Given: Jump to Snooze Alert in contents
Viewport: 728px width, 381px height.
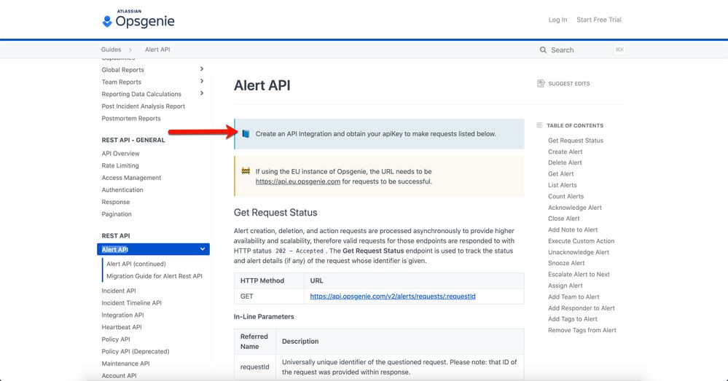Looking at the screenshot, I should (566, 263).
